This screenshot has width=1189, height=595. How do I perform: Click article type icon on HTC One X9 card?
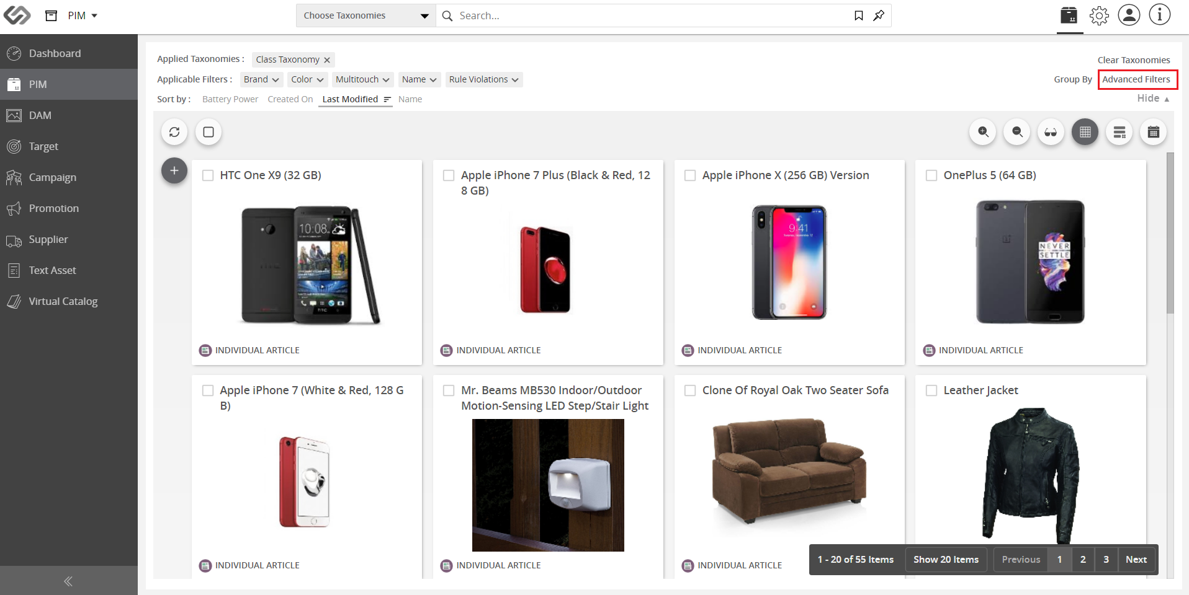pos(205,350)
